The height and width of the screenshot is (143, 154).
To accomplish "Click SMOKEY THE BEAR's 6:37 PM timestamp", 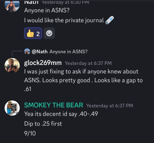I will (x=109, y=106).
